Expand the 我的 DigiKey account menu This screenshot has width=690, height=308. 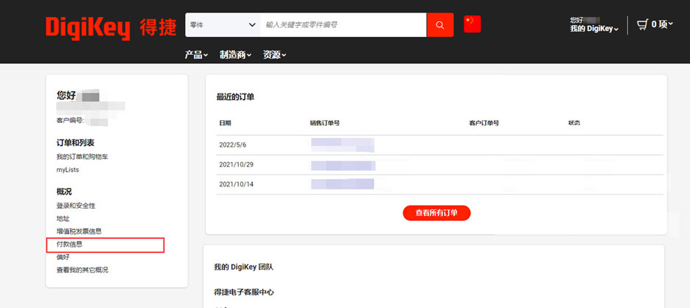594,29
